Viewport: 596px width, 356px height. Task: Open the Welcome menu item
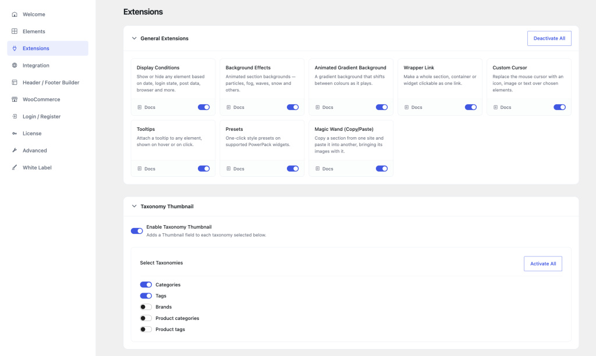48,15
